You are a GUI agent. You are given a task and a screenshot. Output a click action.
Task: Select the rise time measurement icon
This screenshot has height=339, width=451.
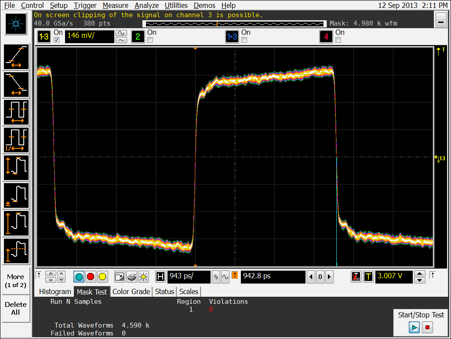[x=16, y=57]
